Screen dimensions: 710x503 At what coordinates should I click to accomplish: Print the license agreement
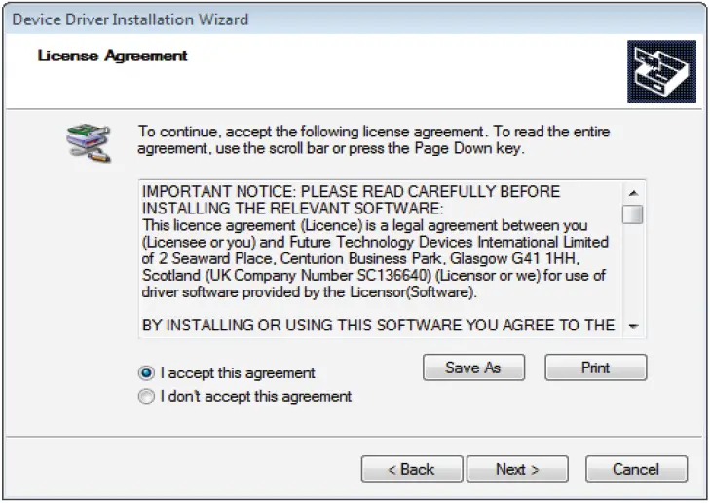click(595, 368)
